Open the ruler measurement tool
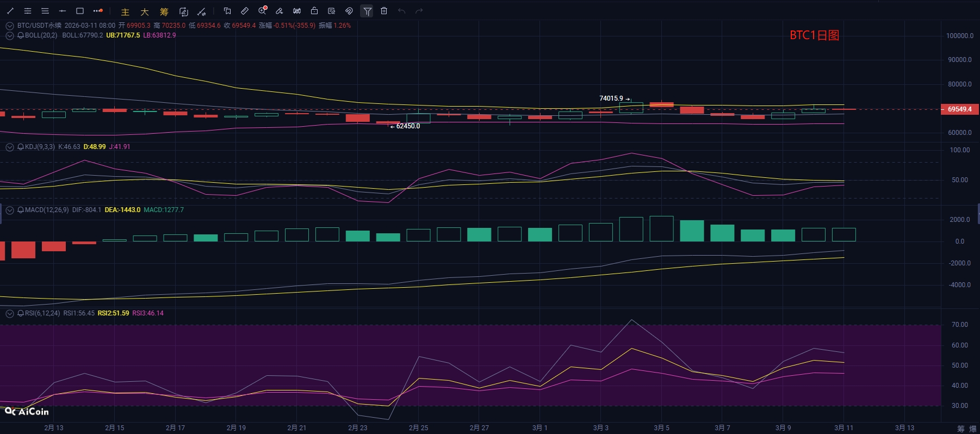Screen dimensions: 980x434 [x=245, y=11]
